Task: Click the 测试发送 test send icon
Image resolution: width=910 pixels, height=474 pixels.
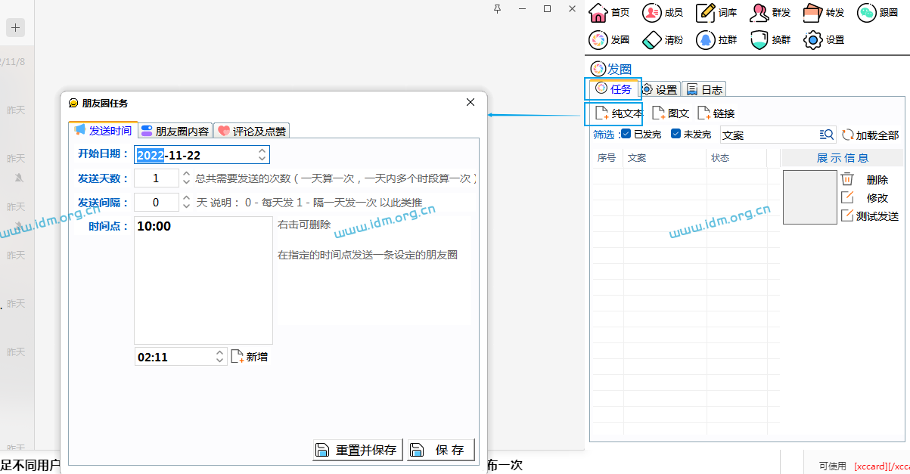Action: [847, 215]
